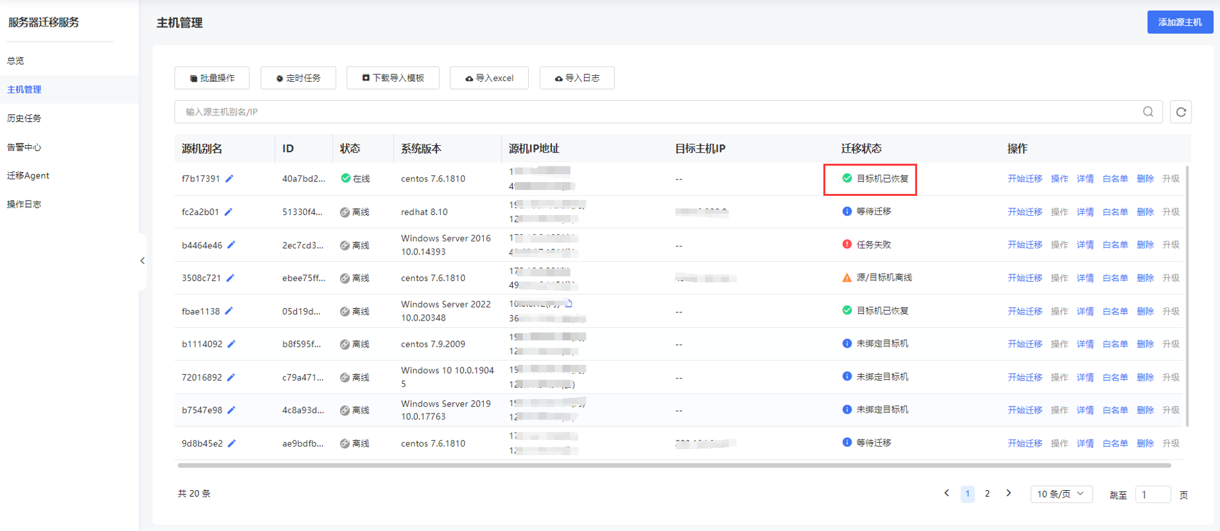Viewport: 1220px width, 531px height.
Task: Select page 2 in pagination
Action: 987,493
